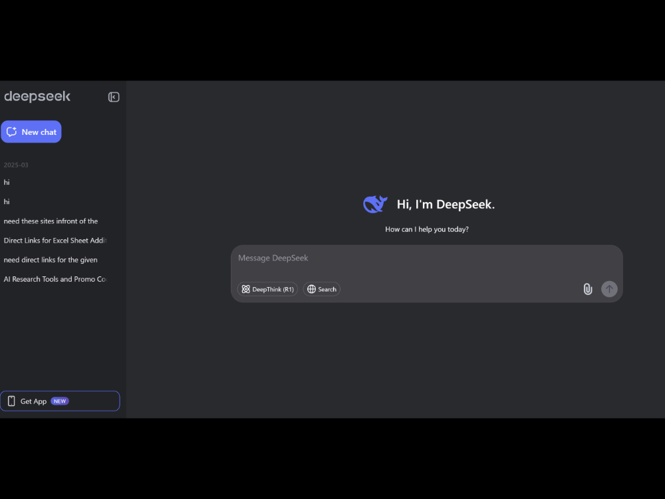Viewport: 665px width, 499px height.
Task: Start a New chat
Action: (31, 132)
